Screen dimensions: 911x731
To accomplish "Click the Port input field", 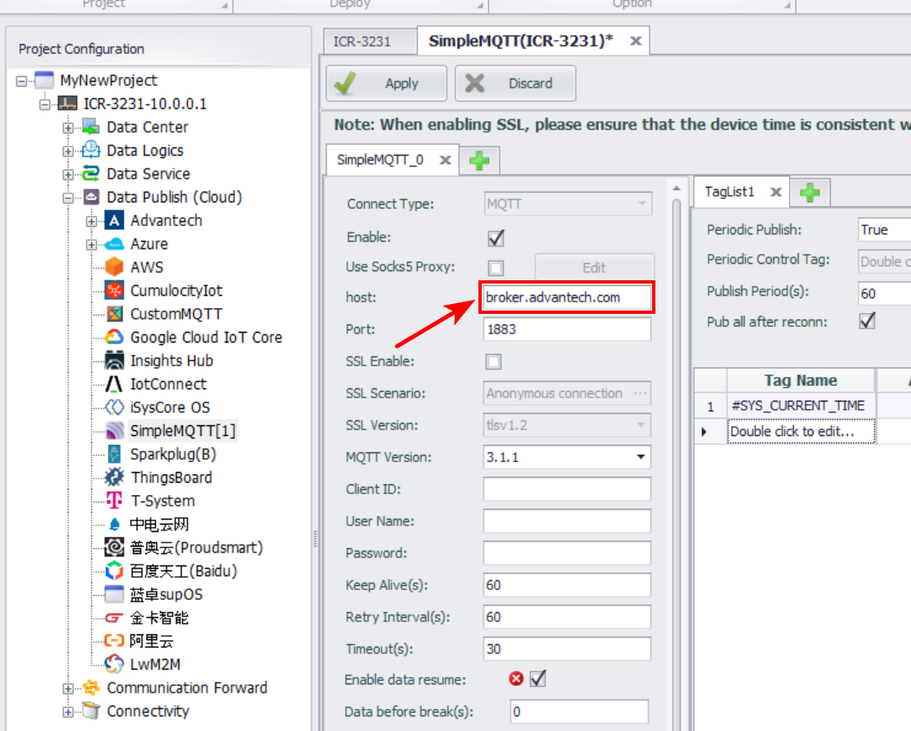I will click(x=566, y=329).
